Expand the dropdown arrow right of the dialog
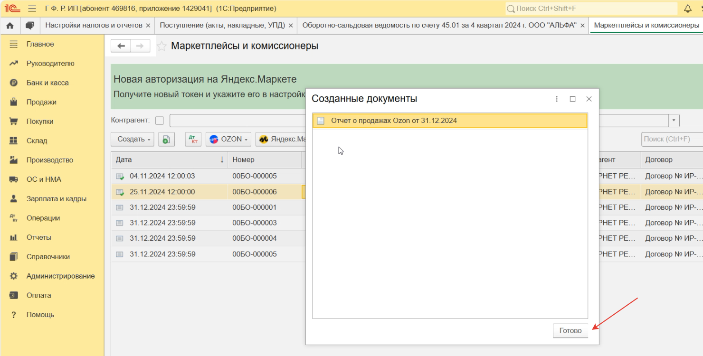The width and height of the screenshot is (703, 356). [674, 121]
